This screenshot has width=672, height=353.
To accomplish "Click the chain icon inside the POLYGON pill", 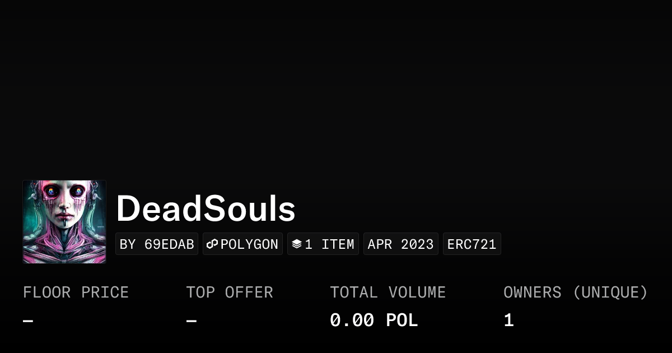I will (x=212, y=244).
